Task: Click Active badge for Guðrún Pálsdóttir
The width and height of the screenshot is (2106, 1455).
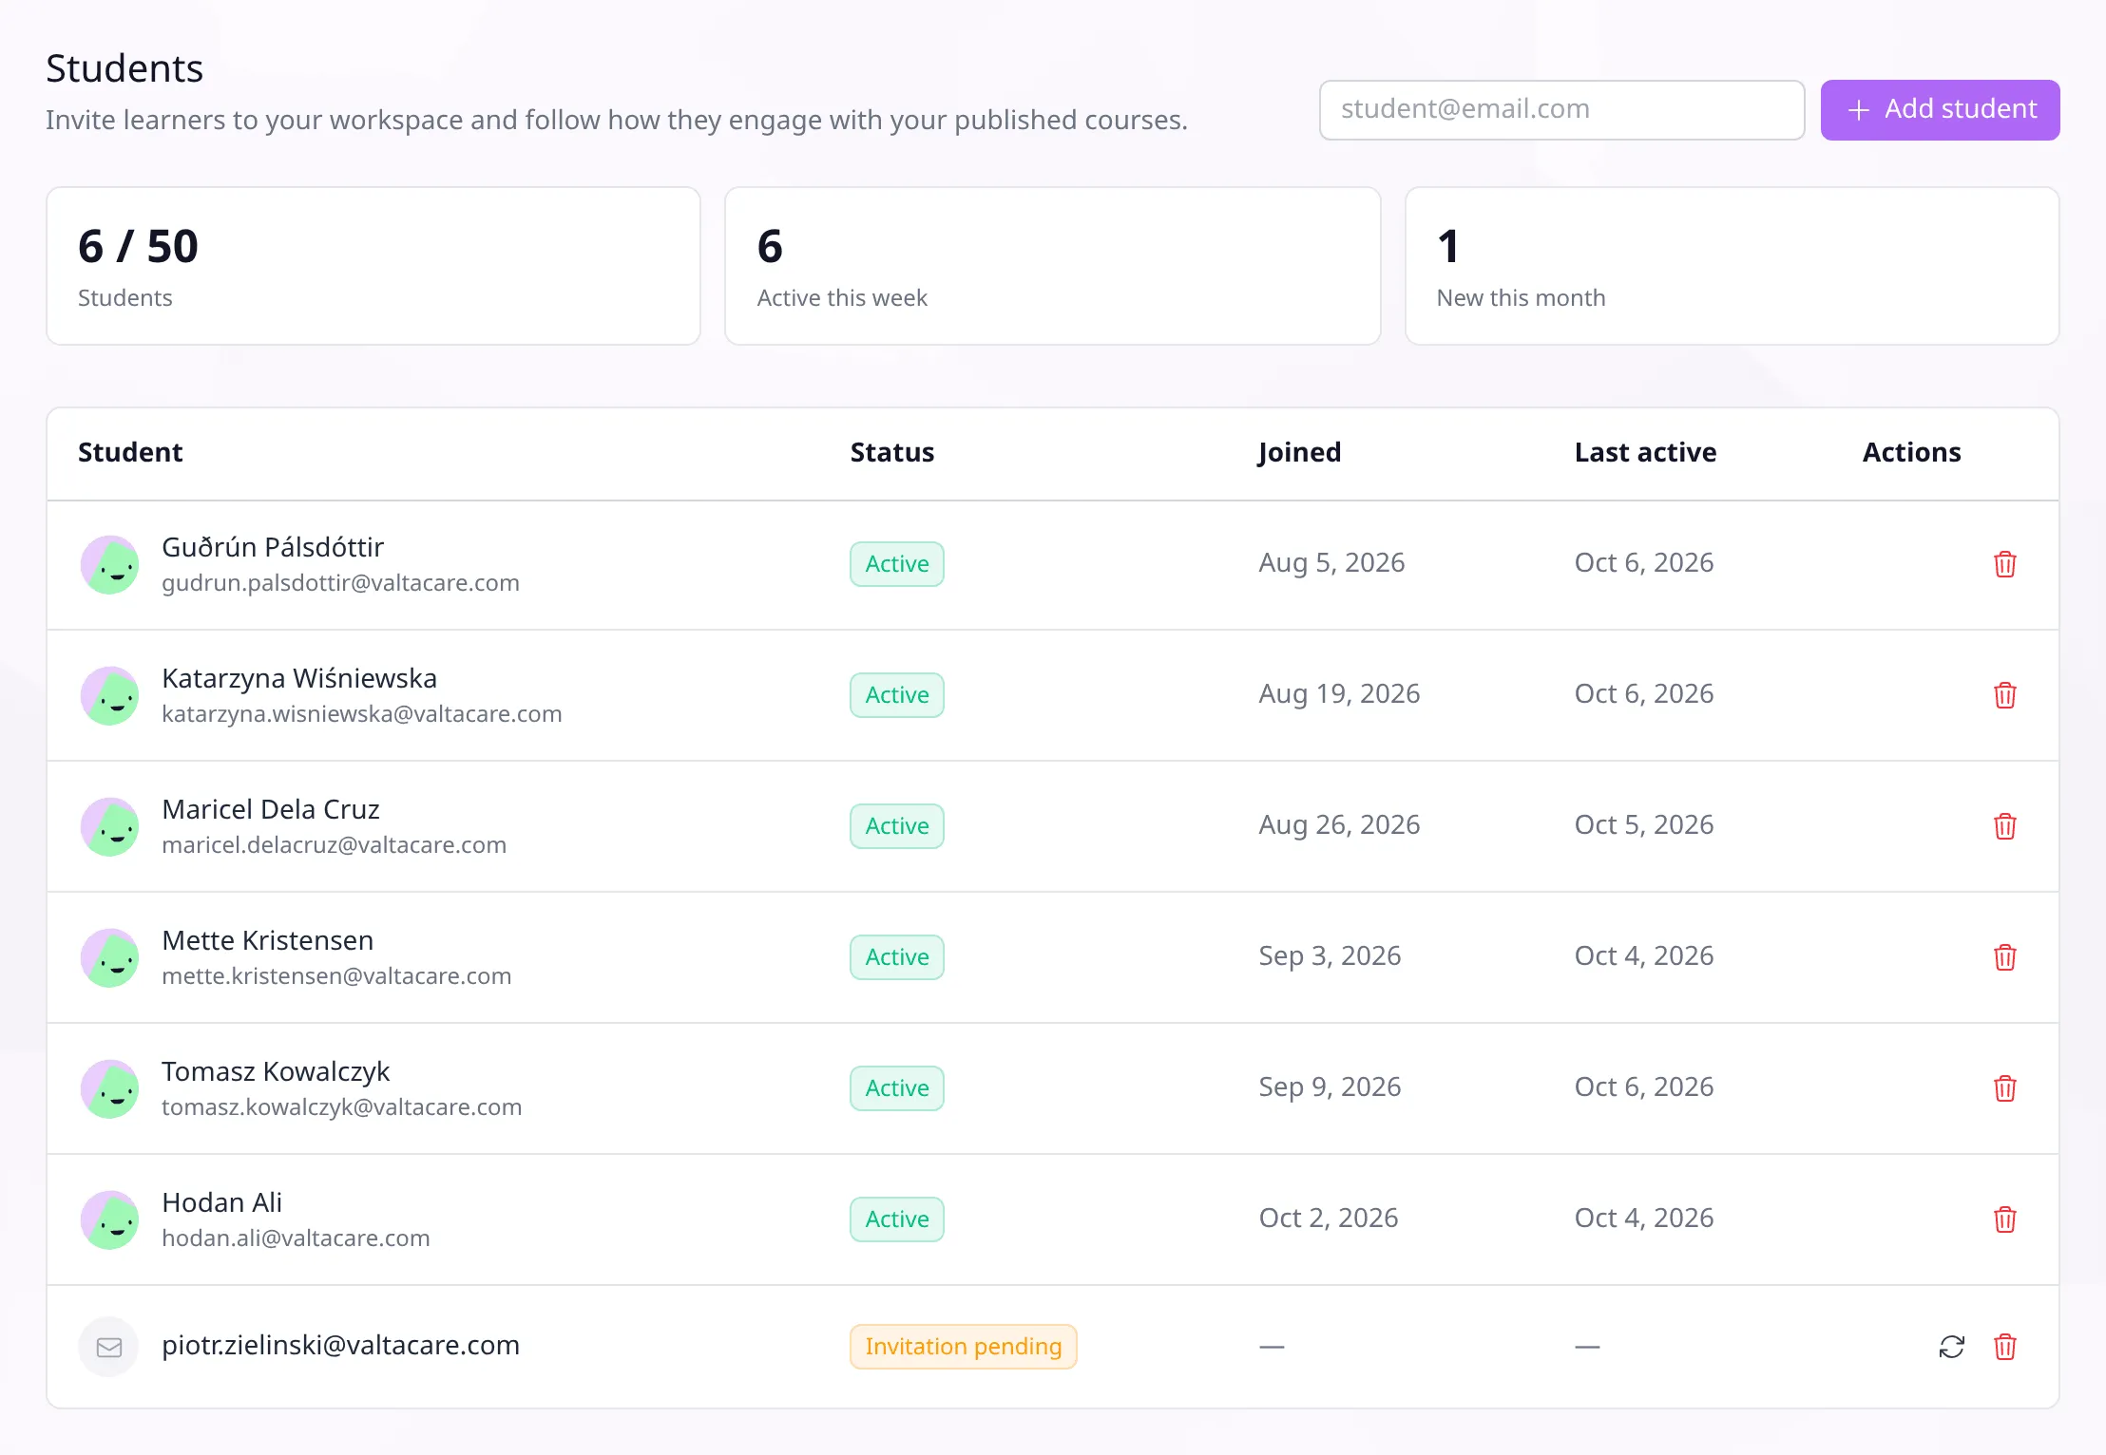Action: (x=896, y=564)
